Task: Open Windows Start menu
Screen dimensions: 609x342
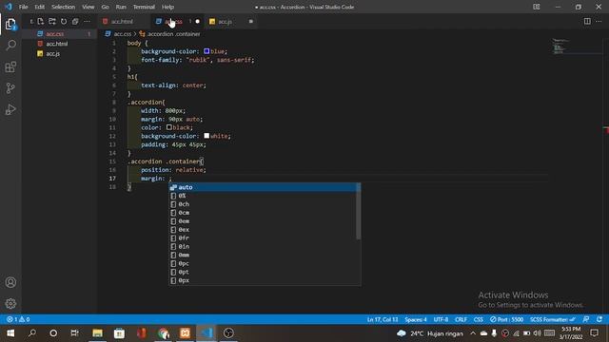Action: (x=10, y=333)
